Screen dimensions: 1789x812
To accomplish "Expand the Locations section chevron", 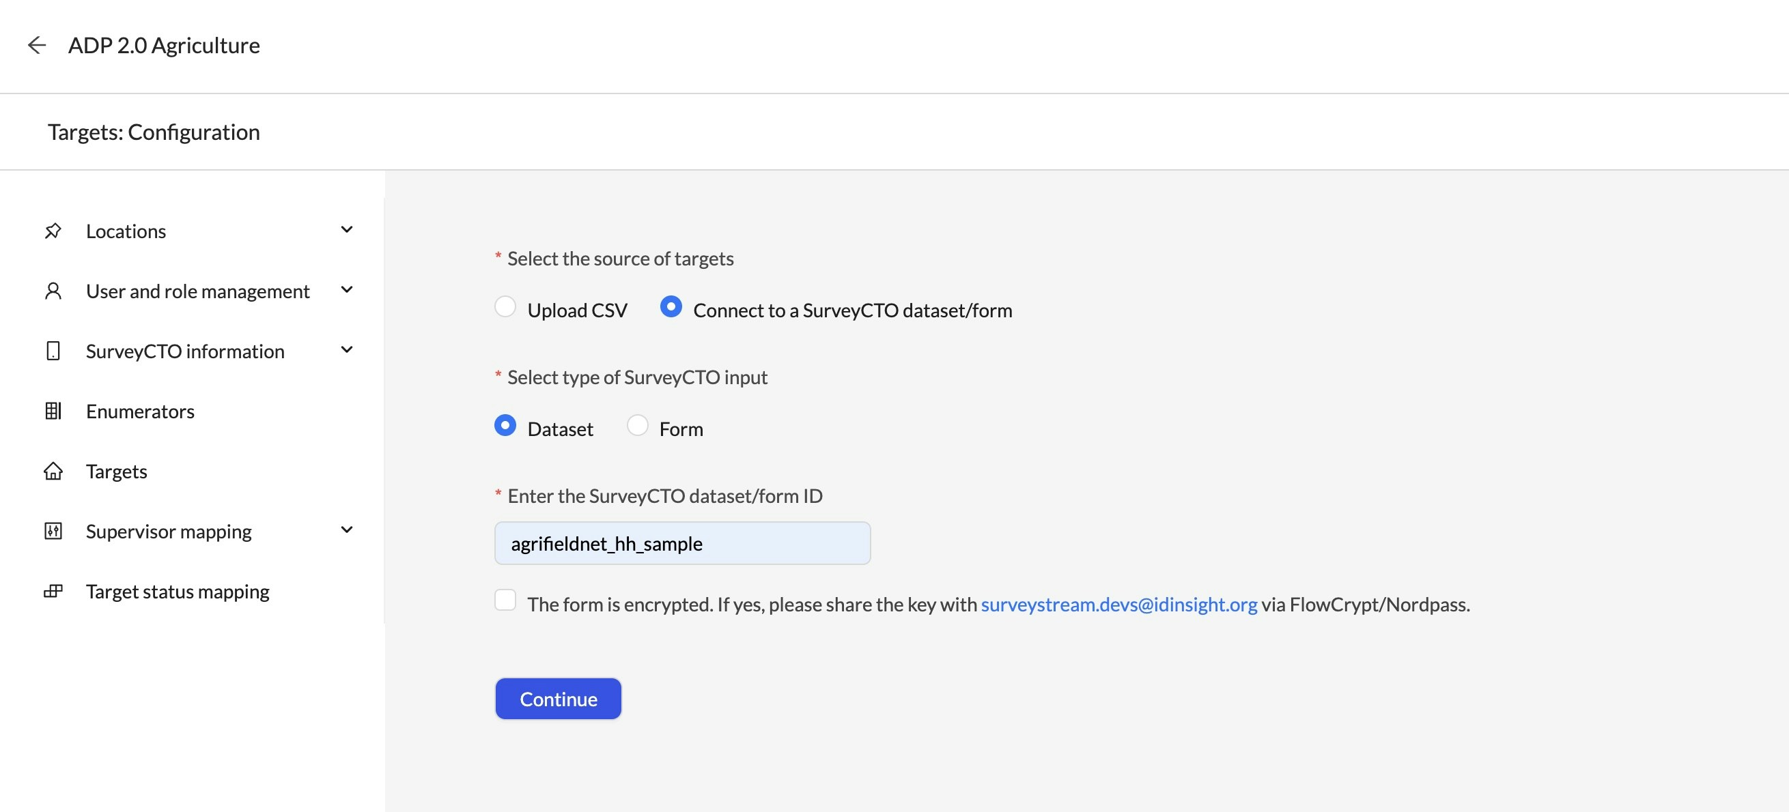I will (347, 230).
